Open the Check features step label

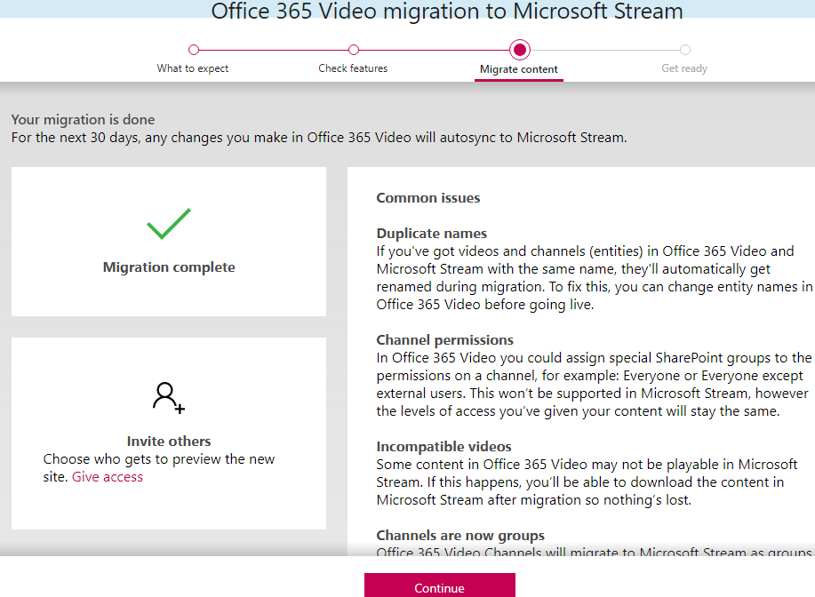(x=353, y=68)
